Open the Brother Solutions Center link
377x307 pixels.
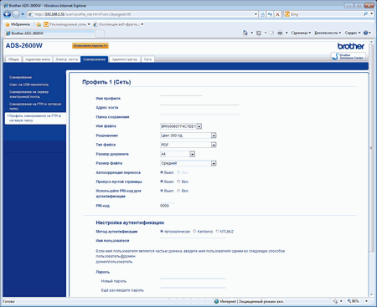point(349,56)
